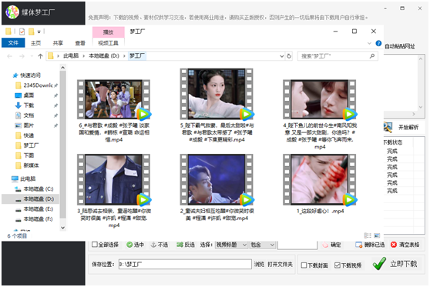Select video thumbnail starting 3_陆思诚去相亲
This screenshot has height=287, width=430.
[x=114, y=179]
